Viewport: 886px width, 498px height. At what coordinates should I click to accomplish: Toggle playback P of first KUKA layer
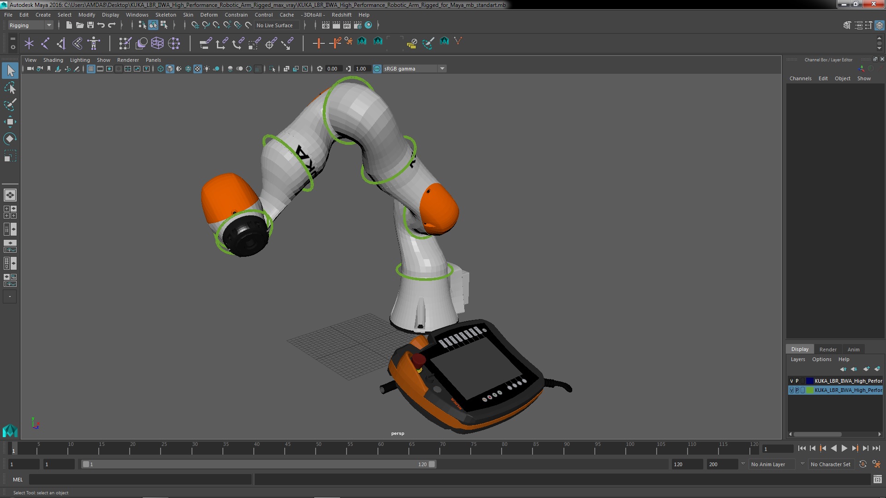click(797, 381)
